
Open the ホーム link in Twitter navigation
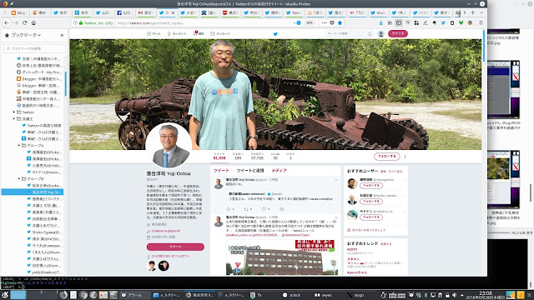click(154, 33)
